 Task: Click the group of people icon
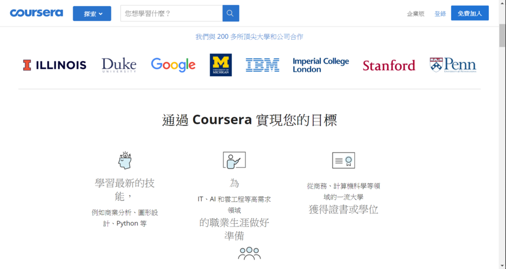(249, 253)
